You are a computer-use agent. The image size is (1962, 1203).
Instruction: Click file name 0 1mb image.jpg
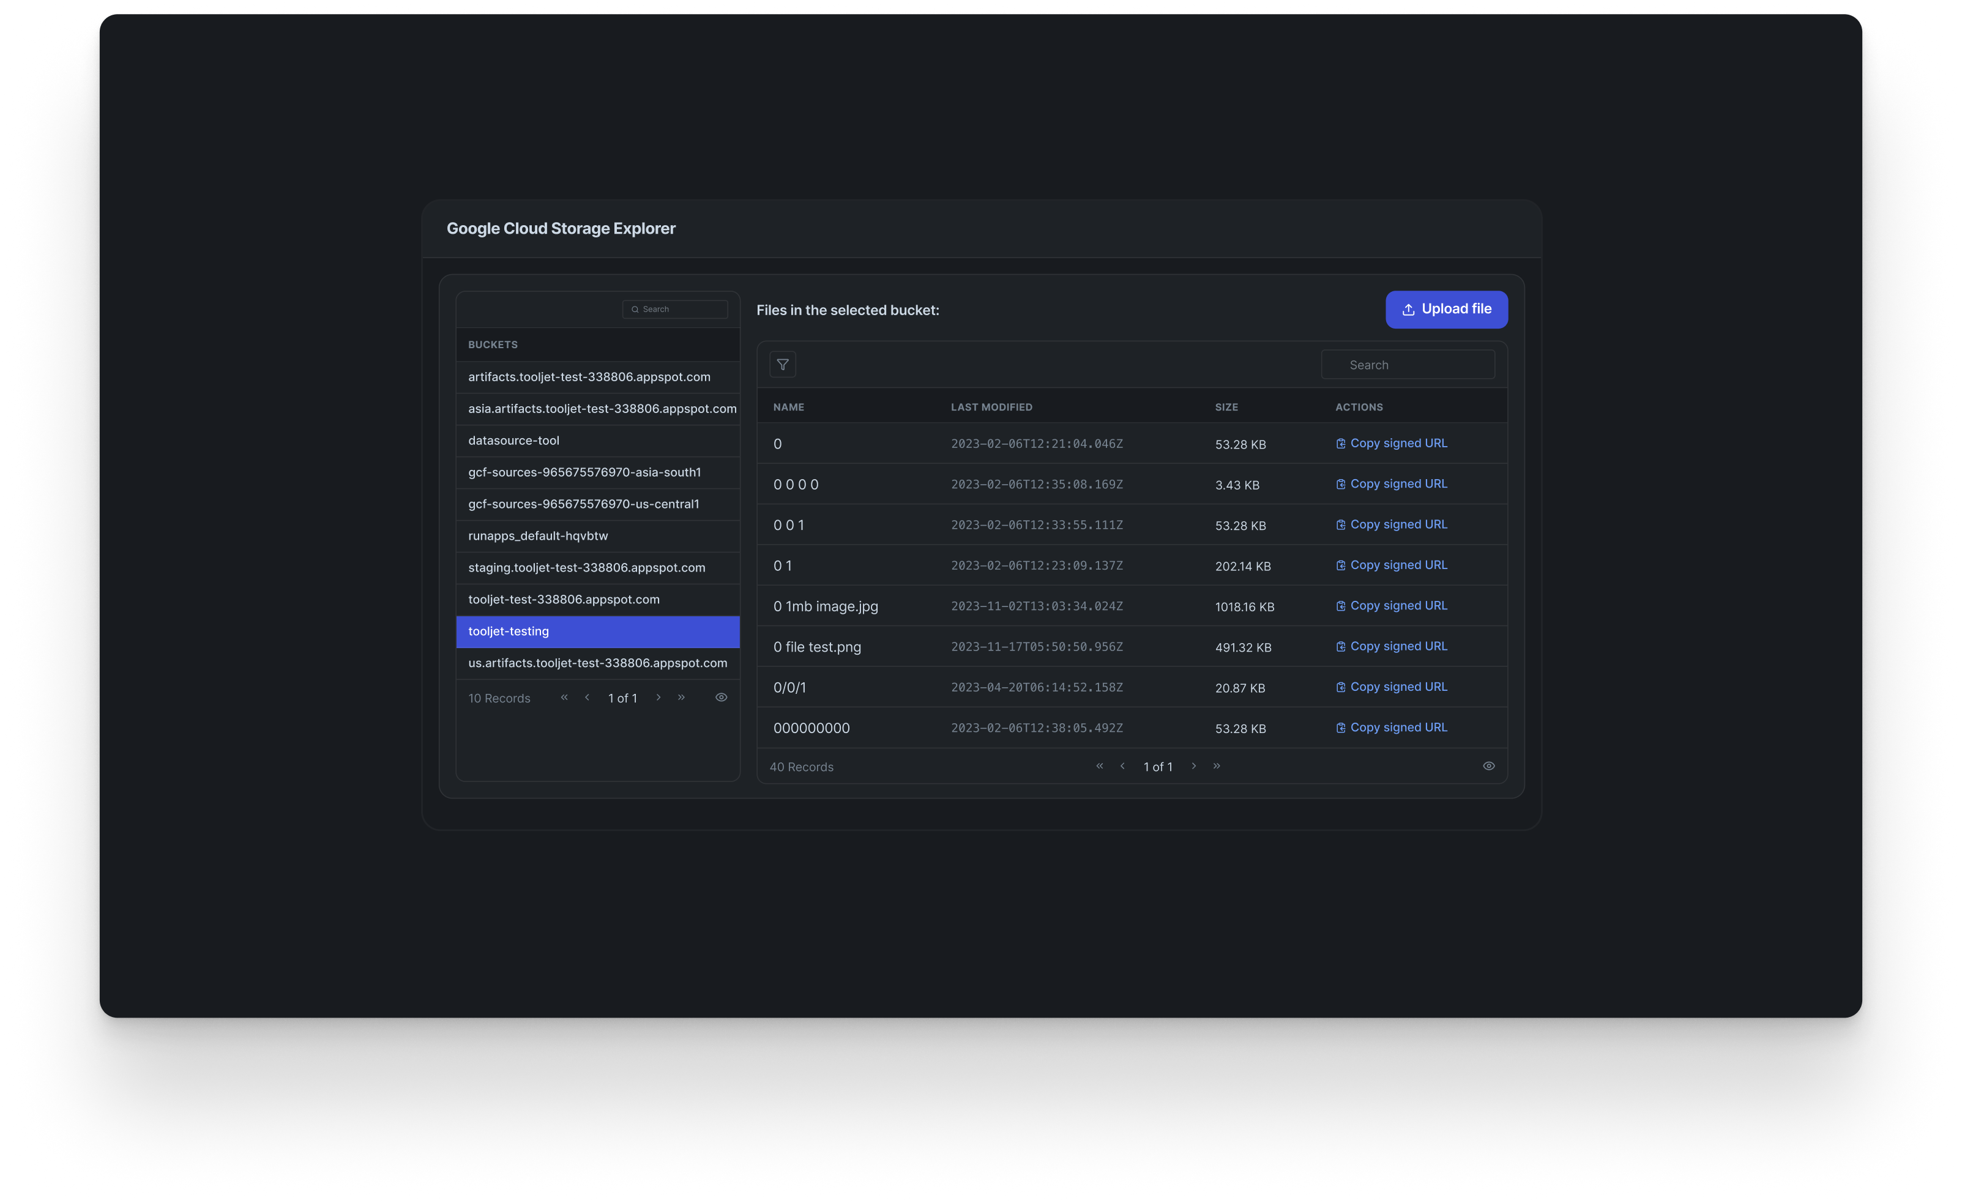tap(826, 606)
